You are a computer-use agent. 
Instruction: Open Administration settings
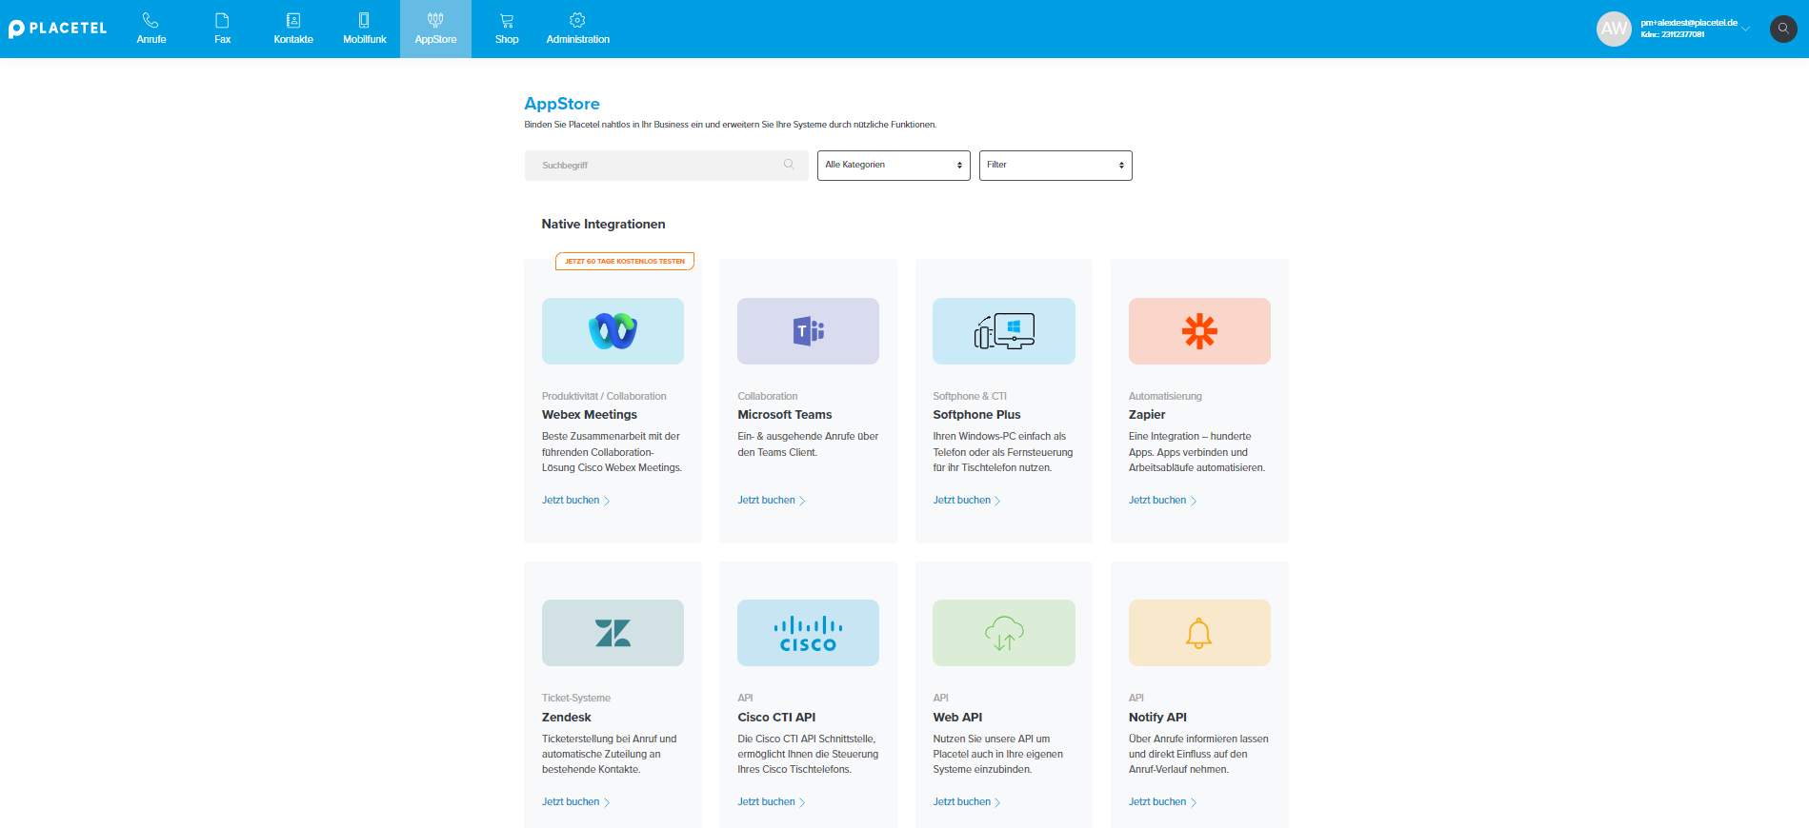(577, 29)
